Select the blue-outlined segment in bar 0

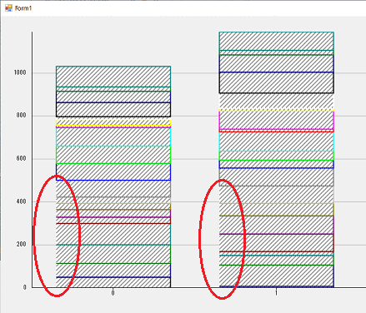click(113, 172)
